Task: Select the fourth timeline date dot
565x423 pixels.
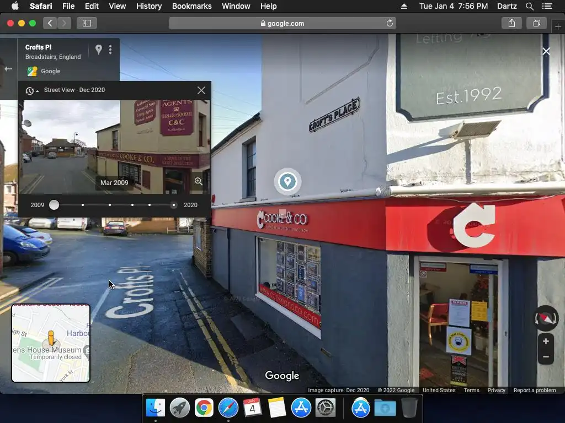Action: [132, 205]
